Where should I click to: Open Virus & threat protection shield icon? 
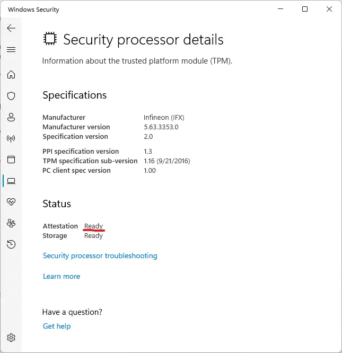pos(11,96)
